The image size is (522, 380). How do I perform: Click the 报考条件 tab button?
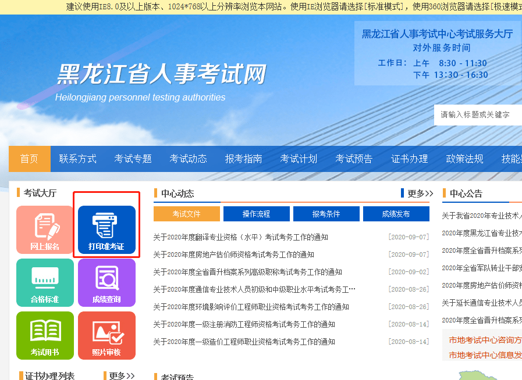pos(326,213)
